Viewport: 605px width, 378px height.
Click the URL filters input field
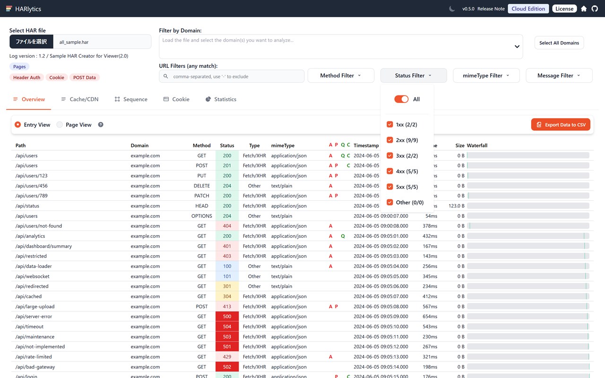pyautogui.click(x=232, y=76)
